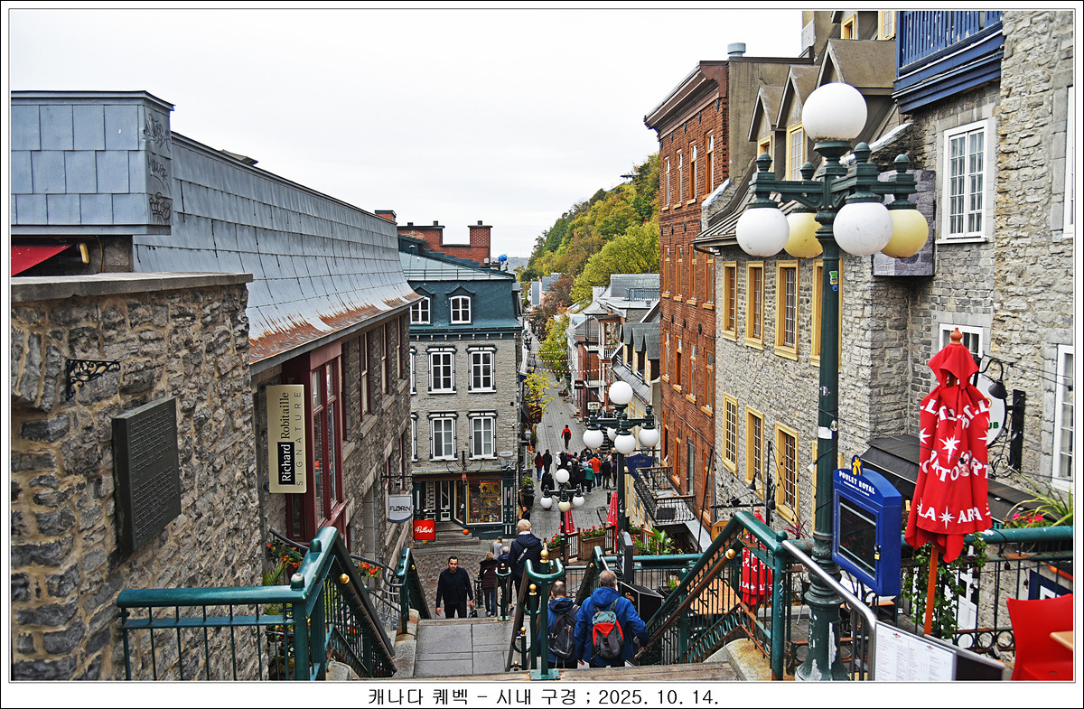Click the small red hanging shop sign
The image size is (1084, 709).
424,529
